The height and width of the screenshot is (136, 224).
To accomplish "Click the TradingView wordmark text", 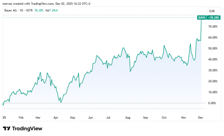I will [27, 128].
